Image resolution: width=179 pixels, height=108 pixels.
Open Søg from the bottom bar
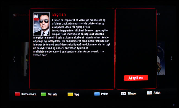coord(77,94)
